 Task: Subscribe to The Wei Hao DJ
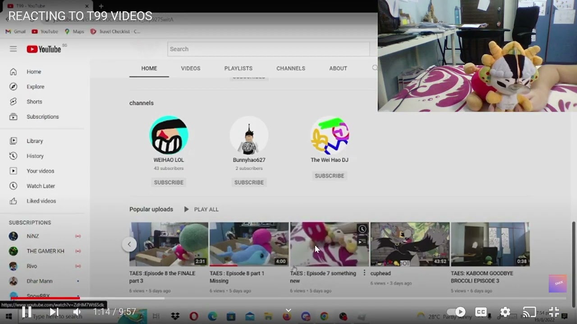point(330,176)
